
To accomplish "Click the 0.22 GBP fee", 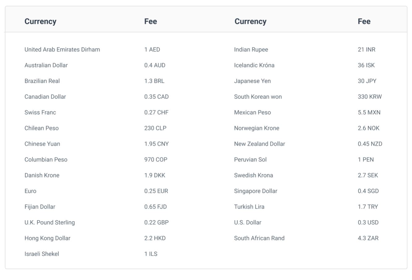I will click(157, 223).
